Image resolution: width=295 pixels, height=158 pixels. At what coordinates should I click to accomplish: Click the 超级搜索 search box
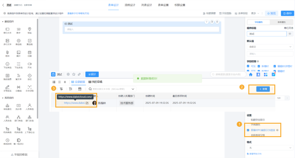228,74
